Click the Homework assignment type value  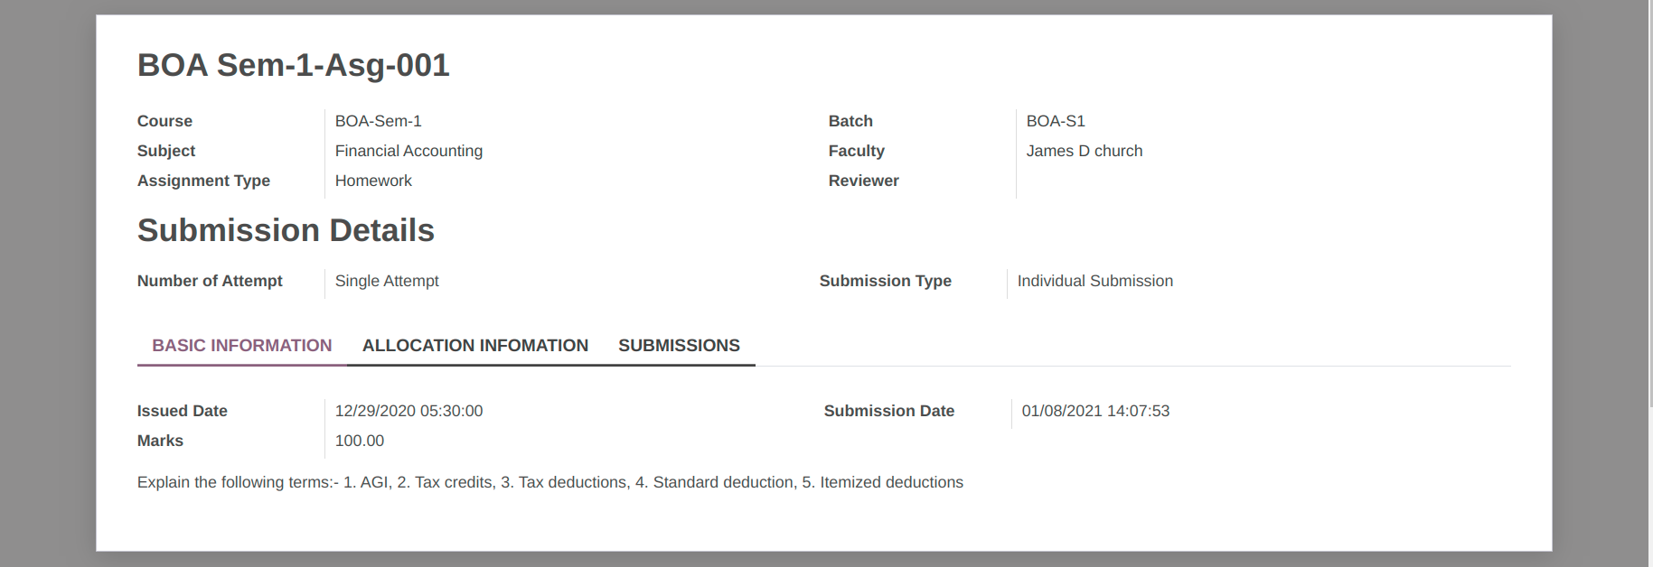[x=373, y=181]
